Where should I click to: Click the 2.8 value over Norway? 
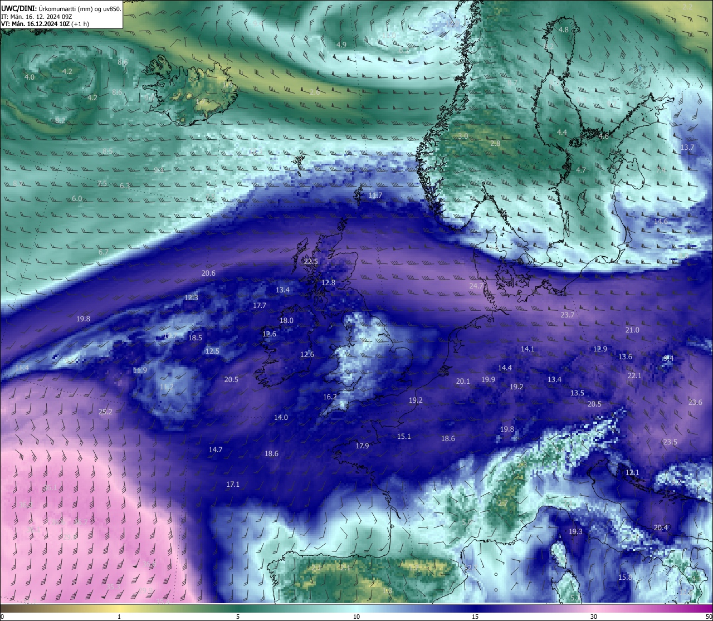click(x=495, y=144)
